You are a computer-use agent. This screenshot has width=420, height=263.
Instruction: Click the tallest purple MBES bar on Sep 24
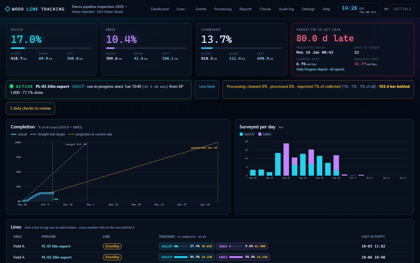tap(286, 159)
